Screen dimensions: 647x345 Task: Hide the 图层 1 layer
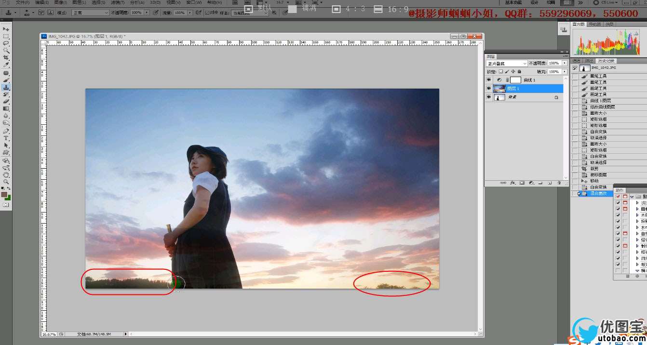pos(489,89)
